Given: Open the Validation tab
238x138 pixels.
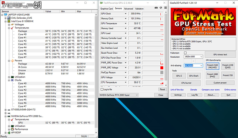Looking at the screenshot, I should (x=139, y=9).
